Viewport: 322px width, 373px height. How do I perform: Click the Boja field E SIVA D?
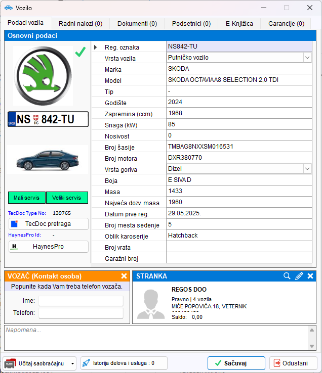(x=239, y=180)
